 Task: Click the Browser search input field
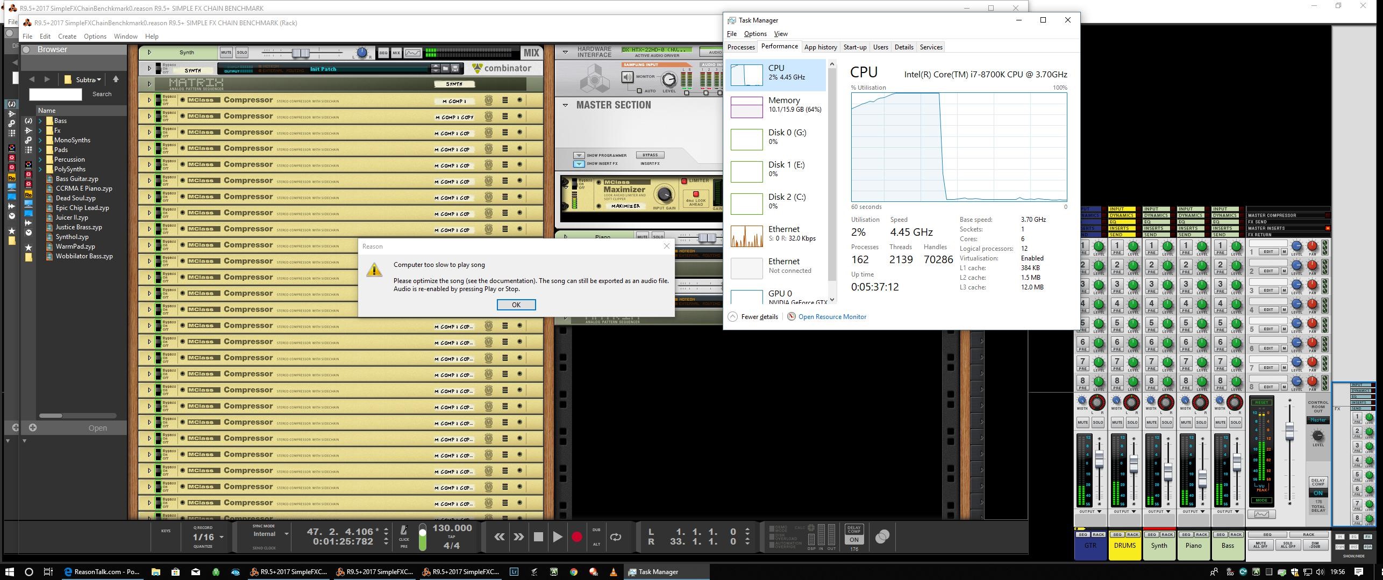pos(55,94)
